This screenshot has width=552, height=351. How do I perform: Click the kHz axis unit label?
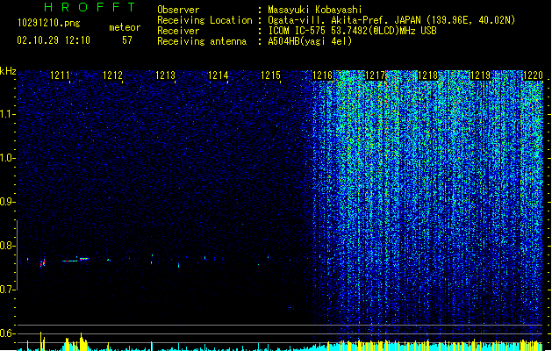click(8, 71)
